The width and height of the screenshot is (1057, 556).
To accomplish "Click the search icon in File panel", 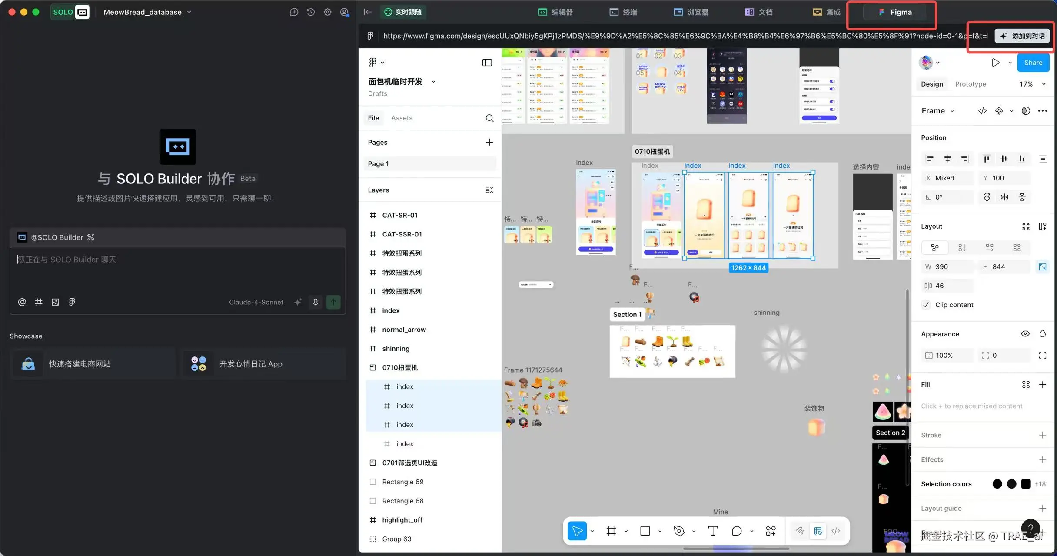I will [x=489, y=118].
